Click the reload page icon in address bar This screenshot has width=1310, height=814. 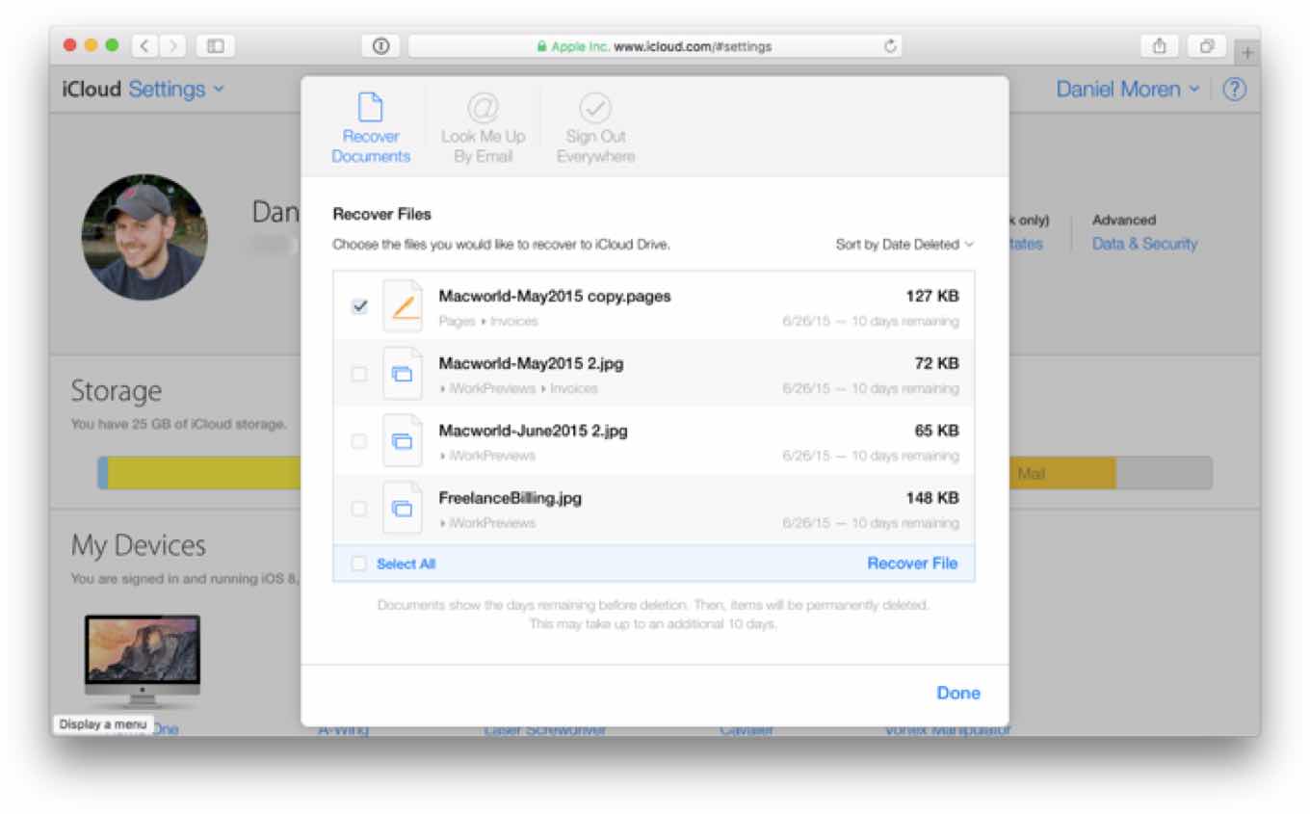tap(890, 45)
